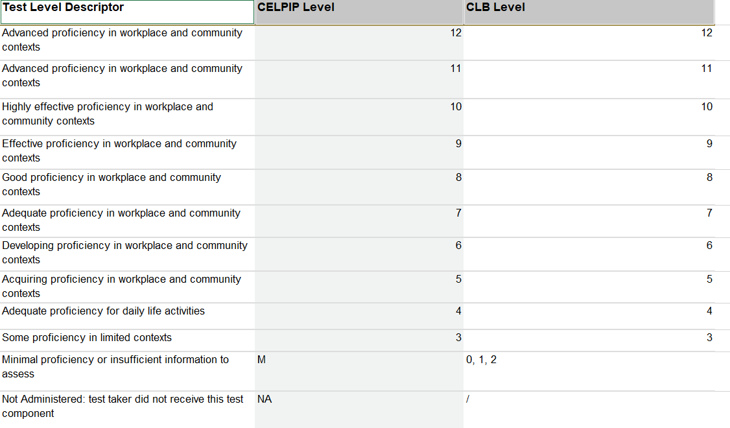Select the "Acquiring proficiency" descriptor cell
730x428 pixels.
click(x=127, y=286)
